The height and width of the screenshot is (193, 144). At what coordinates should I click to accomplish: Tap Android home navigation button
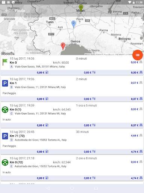coord(72,188)
